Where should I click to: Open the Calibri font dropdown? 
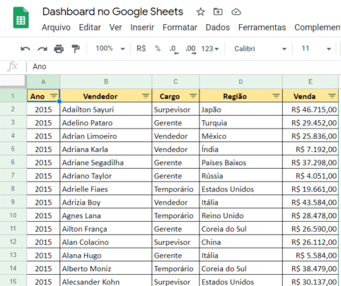tap(260, 49)
